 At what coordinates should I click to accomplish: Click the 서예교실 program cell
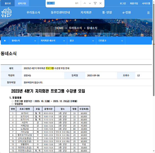point(25,126)
